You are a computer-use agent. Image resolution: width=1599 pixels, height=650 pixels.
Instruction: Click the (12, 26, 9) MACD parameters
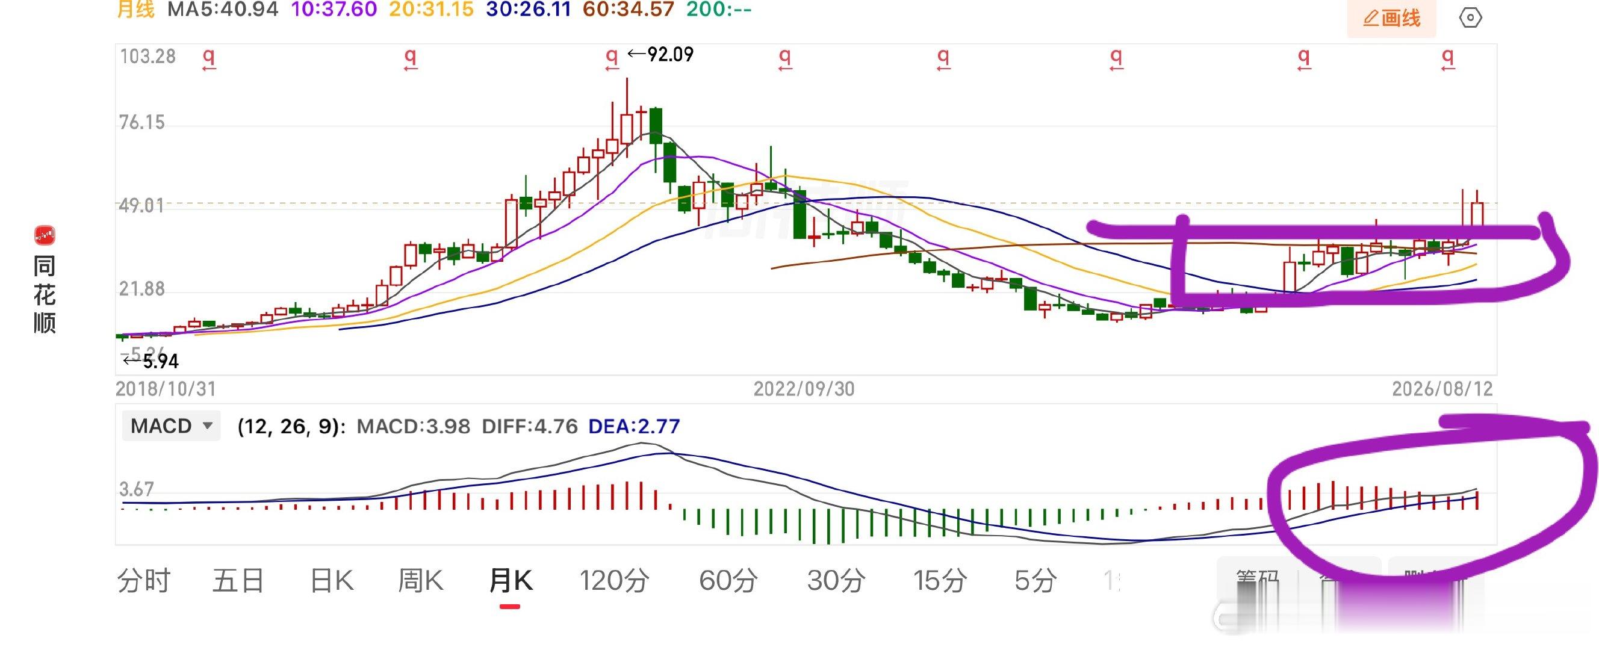pyautogui.click(x=292, y=427)
